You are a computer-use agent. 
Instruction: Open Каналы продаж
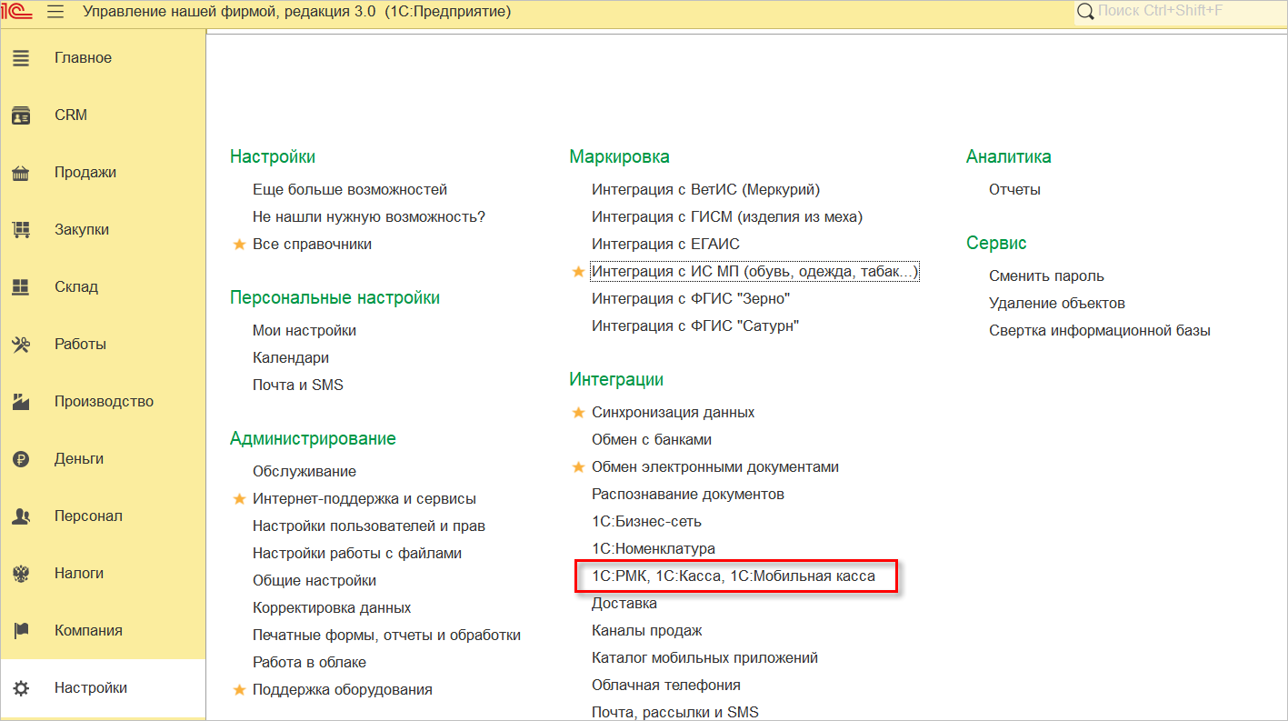pyautogui.click(x=647, y=631)
